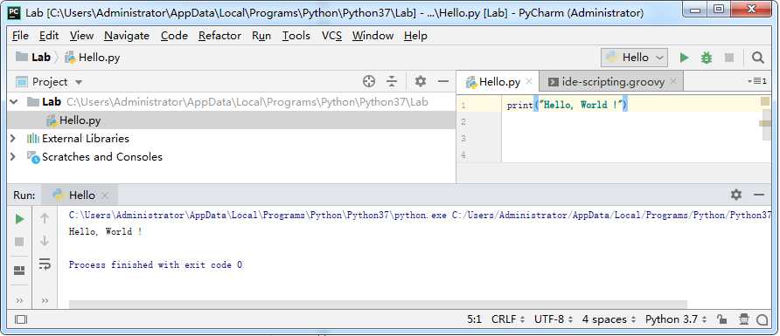
Task: Rerun Hello using the Run panel play icon
Action: tap(19, 219)
